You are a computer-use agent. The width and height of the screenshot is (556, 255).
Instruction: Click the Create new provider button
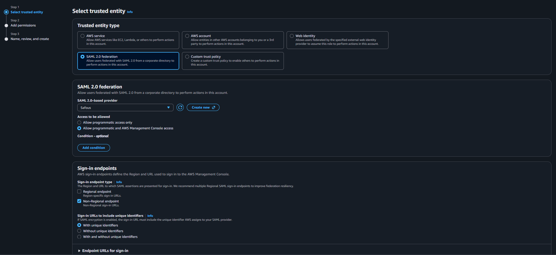pyautogui.click(x=203, y=107)
